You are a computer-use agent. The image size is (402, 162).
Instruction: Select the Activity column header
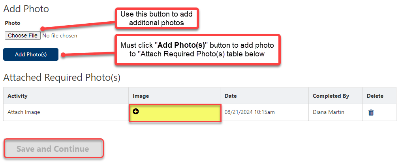(18, 96)
